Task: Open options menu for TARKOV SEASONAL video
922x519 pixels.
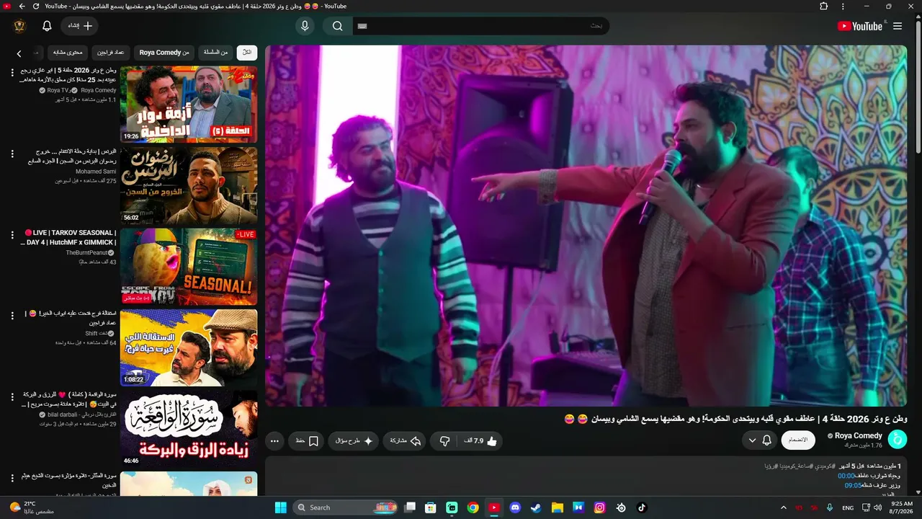Action: (x=12, y=235)
